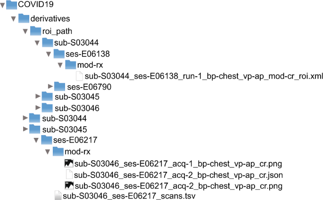Click the scans.tsv text file icon

(x=58, y=196)
